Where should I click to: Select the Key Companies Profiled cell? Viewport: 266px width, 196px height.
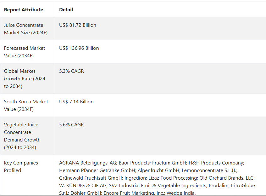[x=27, y=175]
